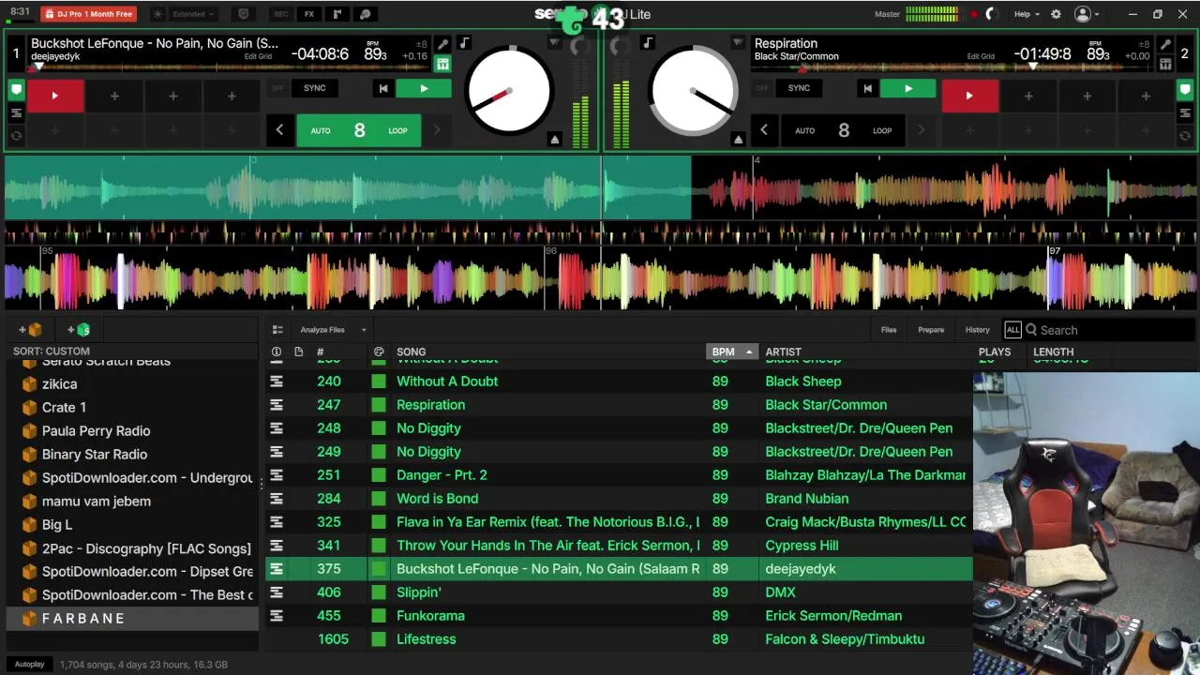Viewport: 1200px width, 675px height.
Task: Sort by BPM column header
Action: pyautogui.click(x=731, y=352)
